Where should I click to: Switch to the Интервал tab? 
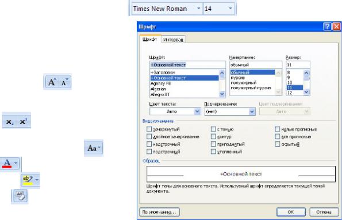point(173,40)
